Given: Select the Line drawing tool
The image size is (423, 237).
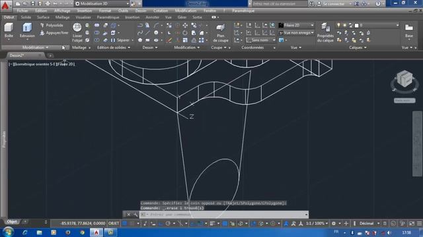Looking at the screenshot, I should pos(147,33).
